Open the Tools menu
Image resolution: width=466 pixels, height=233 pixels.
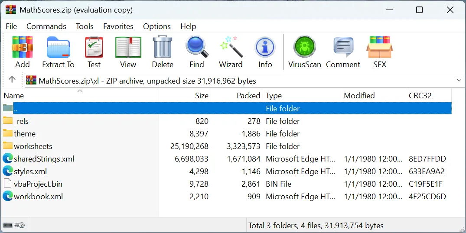point(85,26)
